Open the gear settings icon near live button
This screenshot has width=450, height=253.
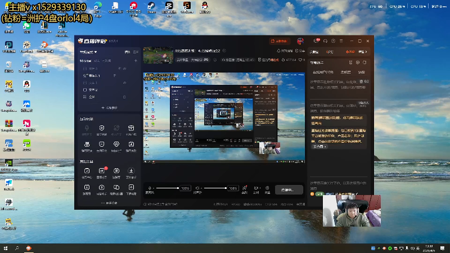(267, 188)
